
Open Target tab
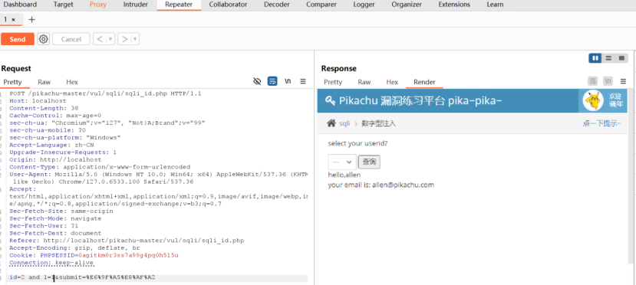pos(63,5)
